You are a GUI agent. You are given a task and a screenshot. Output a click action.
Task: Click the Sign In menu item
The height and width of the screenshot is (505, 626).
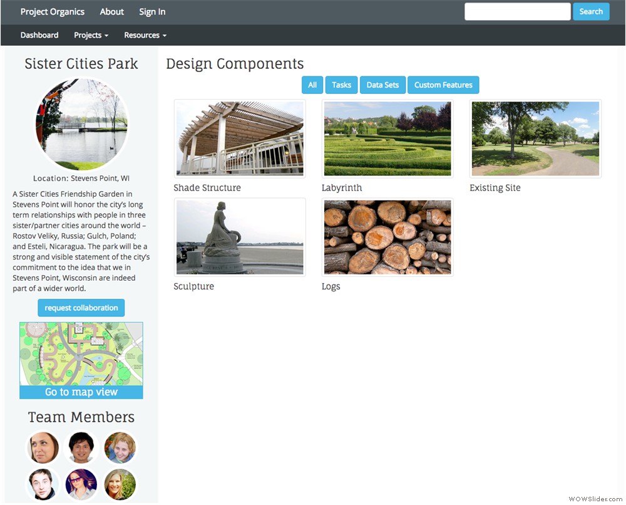(151, 11)
